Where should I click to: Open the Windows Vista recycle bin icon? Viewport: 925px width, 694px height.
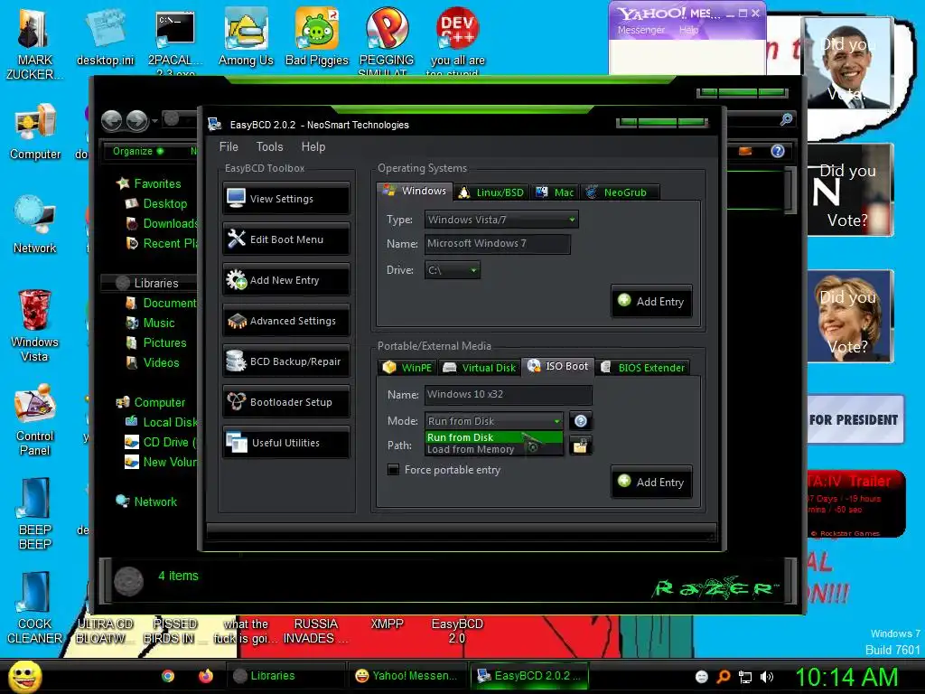click(x=34, y=325)
